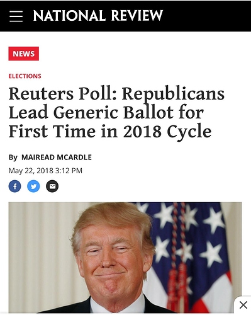Click the smiling man's face in photo
This screenshot has width=251, height=315.
pos(110,258)
